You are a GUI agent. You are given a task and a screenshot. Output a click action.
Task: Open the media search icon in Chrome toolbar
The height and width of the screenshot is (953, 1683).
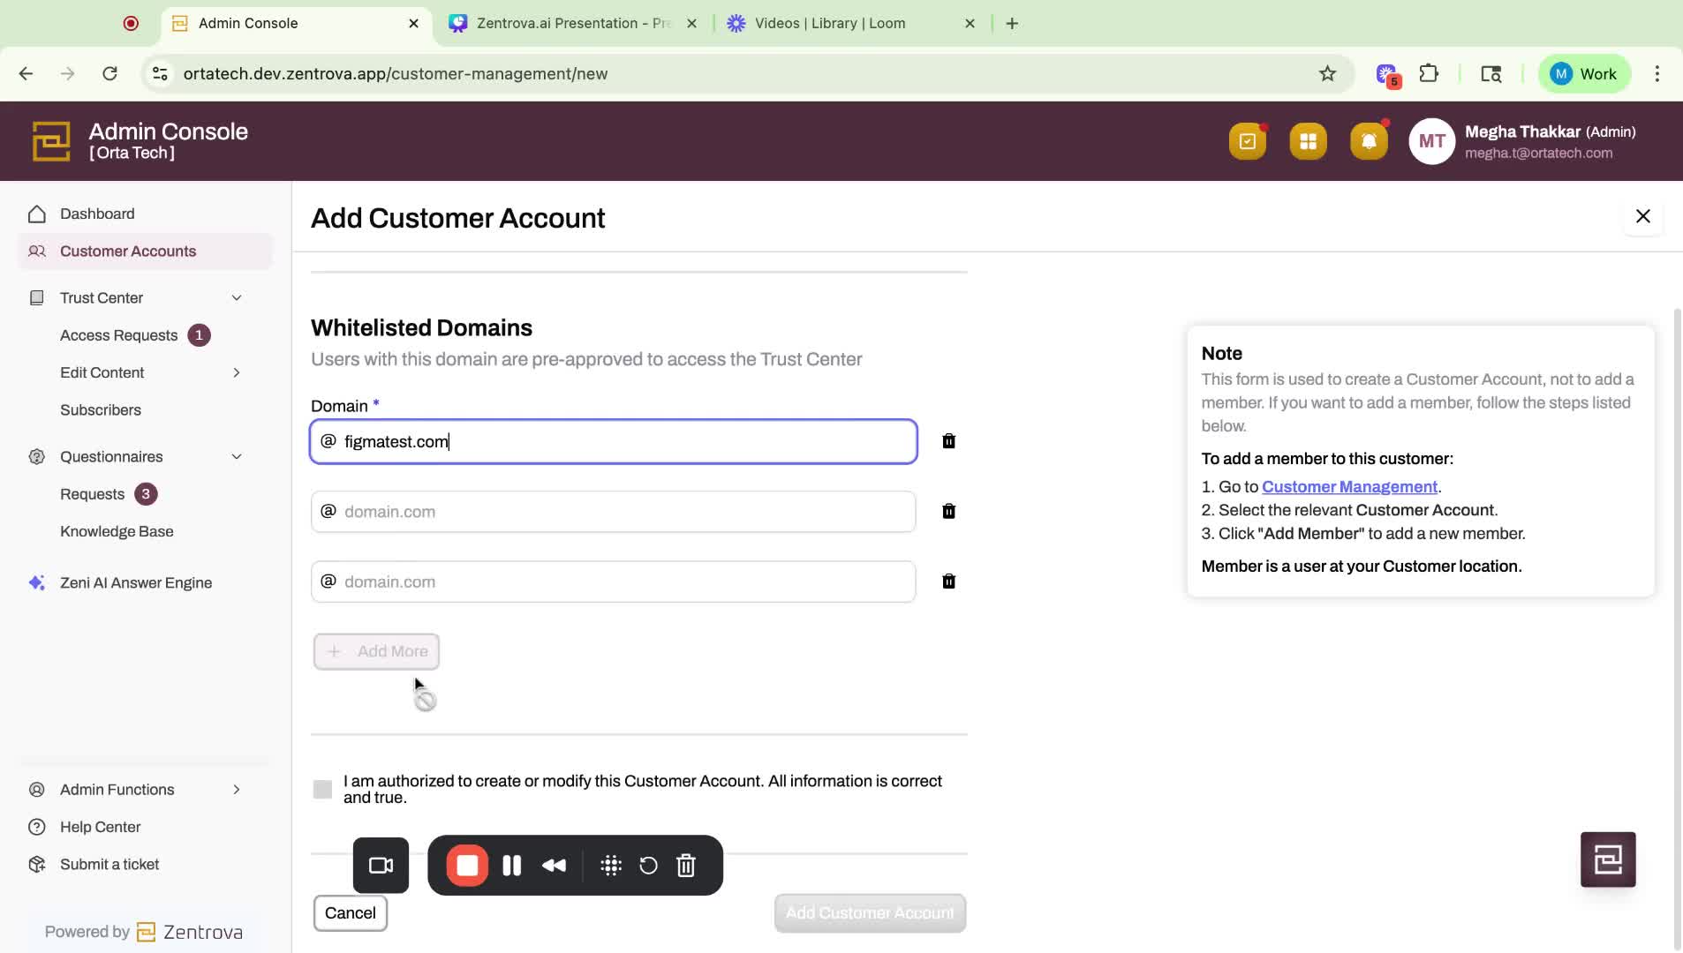[1491, 74]
